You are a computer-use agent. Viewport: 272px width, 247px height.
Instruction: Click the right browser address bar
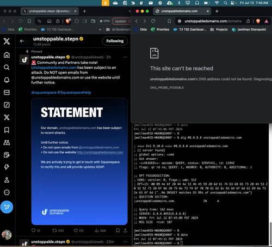(x=213, y=21)
